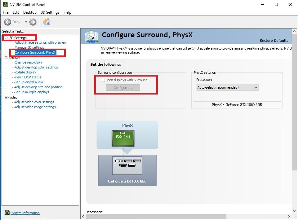Click the Configure... button
The height and width of the screenshot is (220, 298).
(123, 88)
